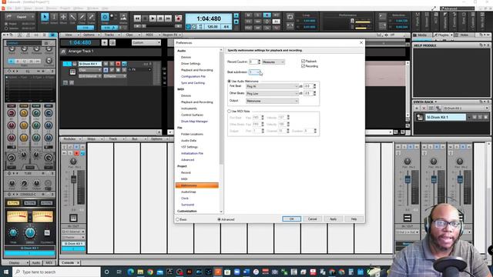
Task: Click the Arranger Track 1 icon
Action: tap(63, 52)
